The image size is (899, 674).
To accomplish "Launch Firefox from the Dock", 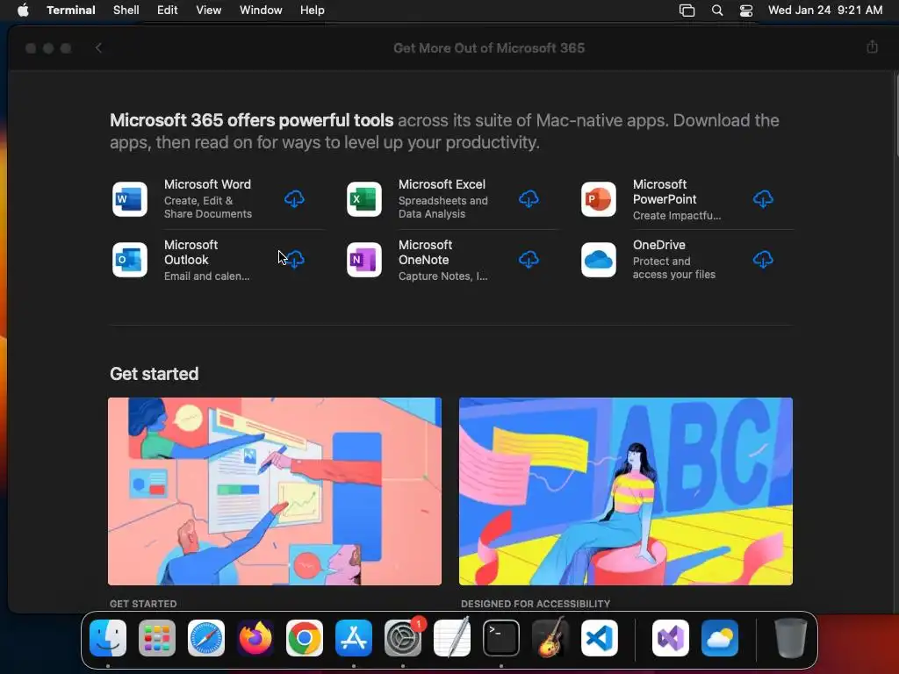I will tap(255, 638).
